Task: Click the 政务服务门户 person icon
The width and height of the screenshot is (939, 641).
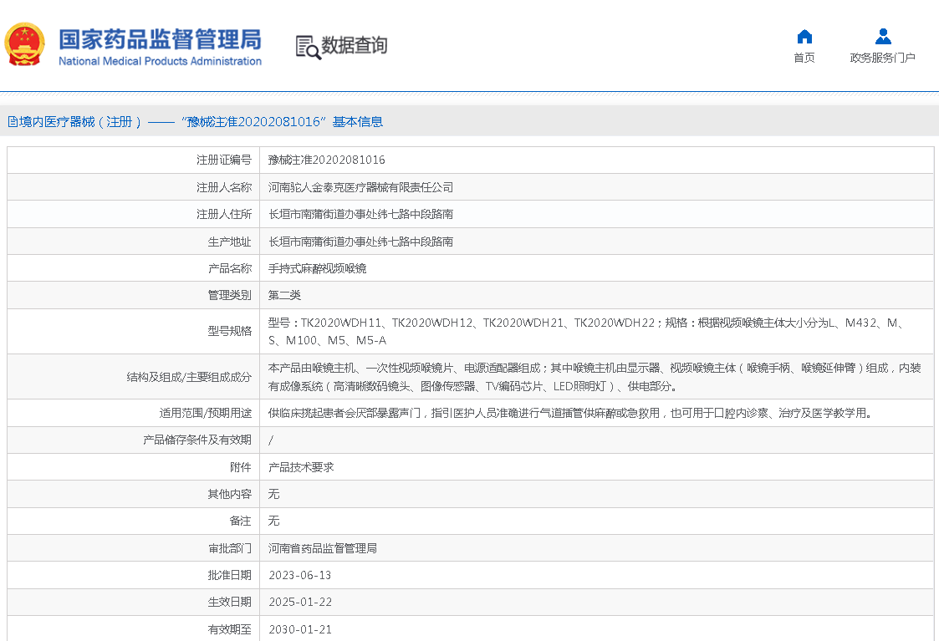Action: [x=883, y=36]
